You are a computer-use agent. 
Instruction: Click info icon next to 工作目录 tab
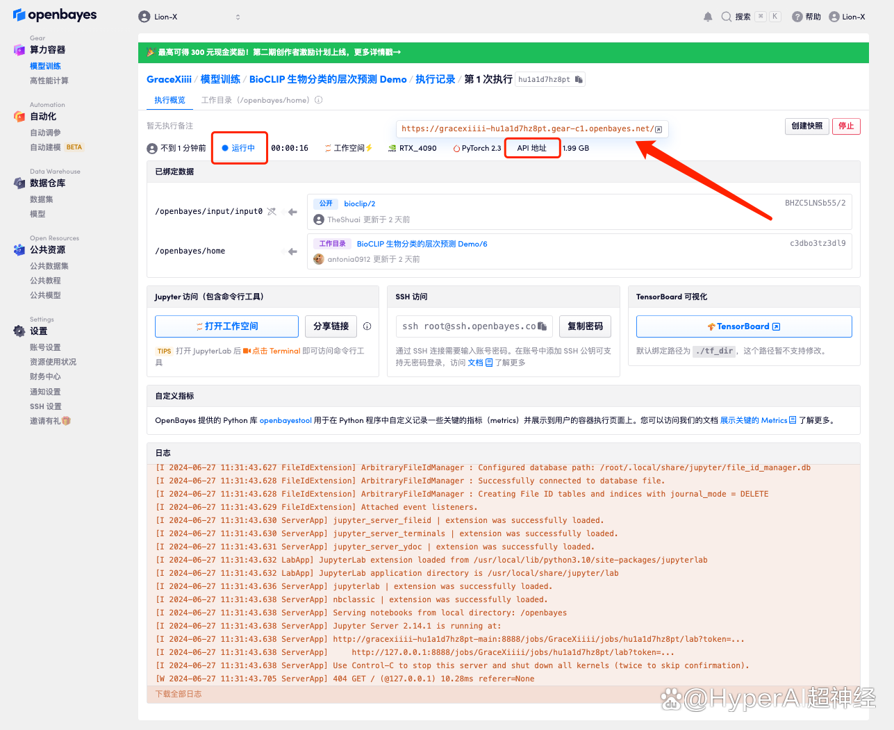319,100
